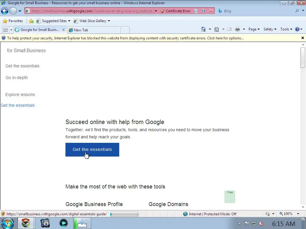Open the Home button dropdown arrow
The width and height of the screenshot is (306, 229).
pos(210,29)
